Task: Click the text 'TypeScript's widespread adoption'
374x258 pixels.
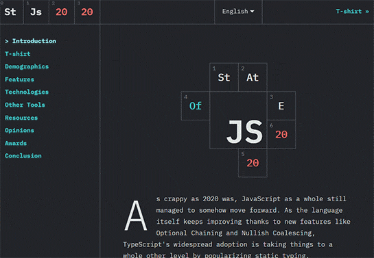Action: [185, 244]
